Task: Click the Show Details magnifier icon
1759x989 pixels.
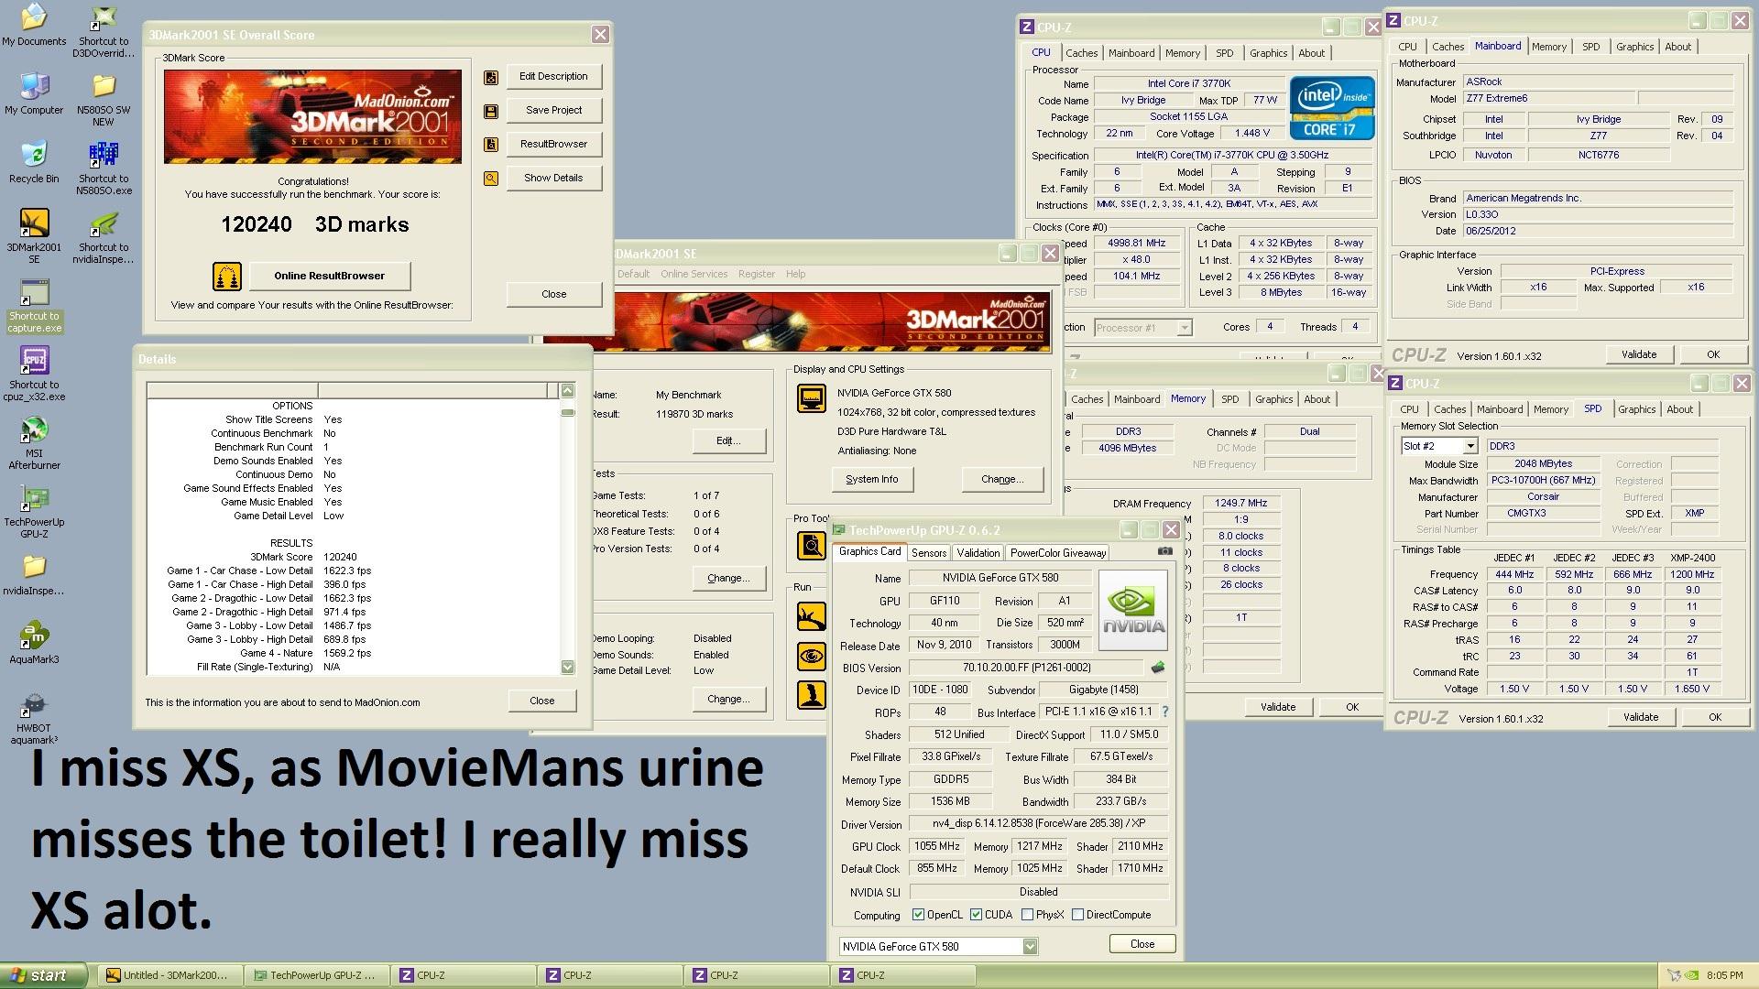Action: tap(491, 179)
